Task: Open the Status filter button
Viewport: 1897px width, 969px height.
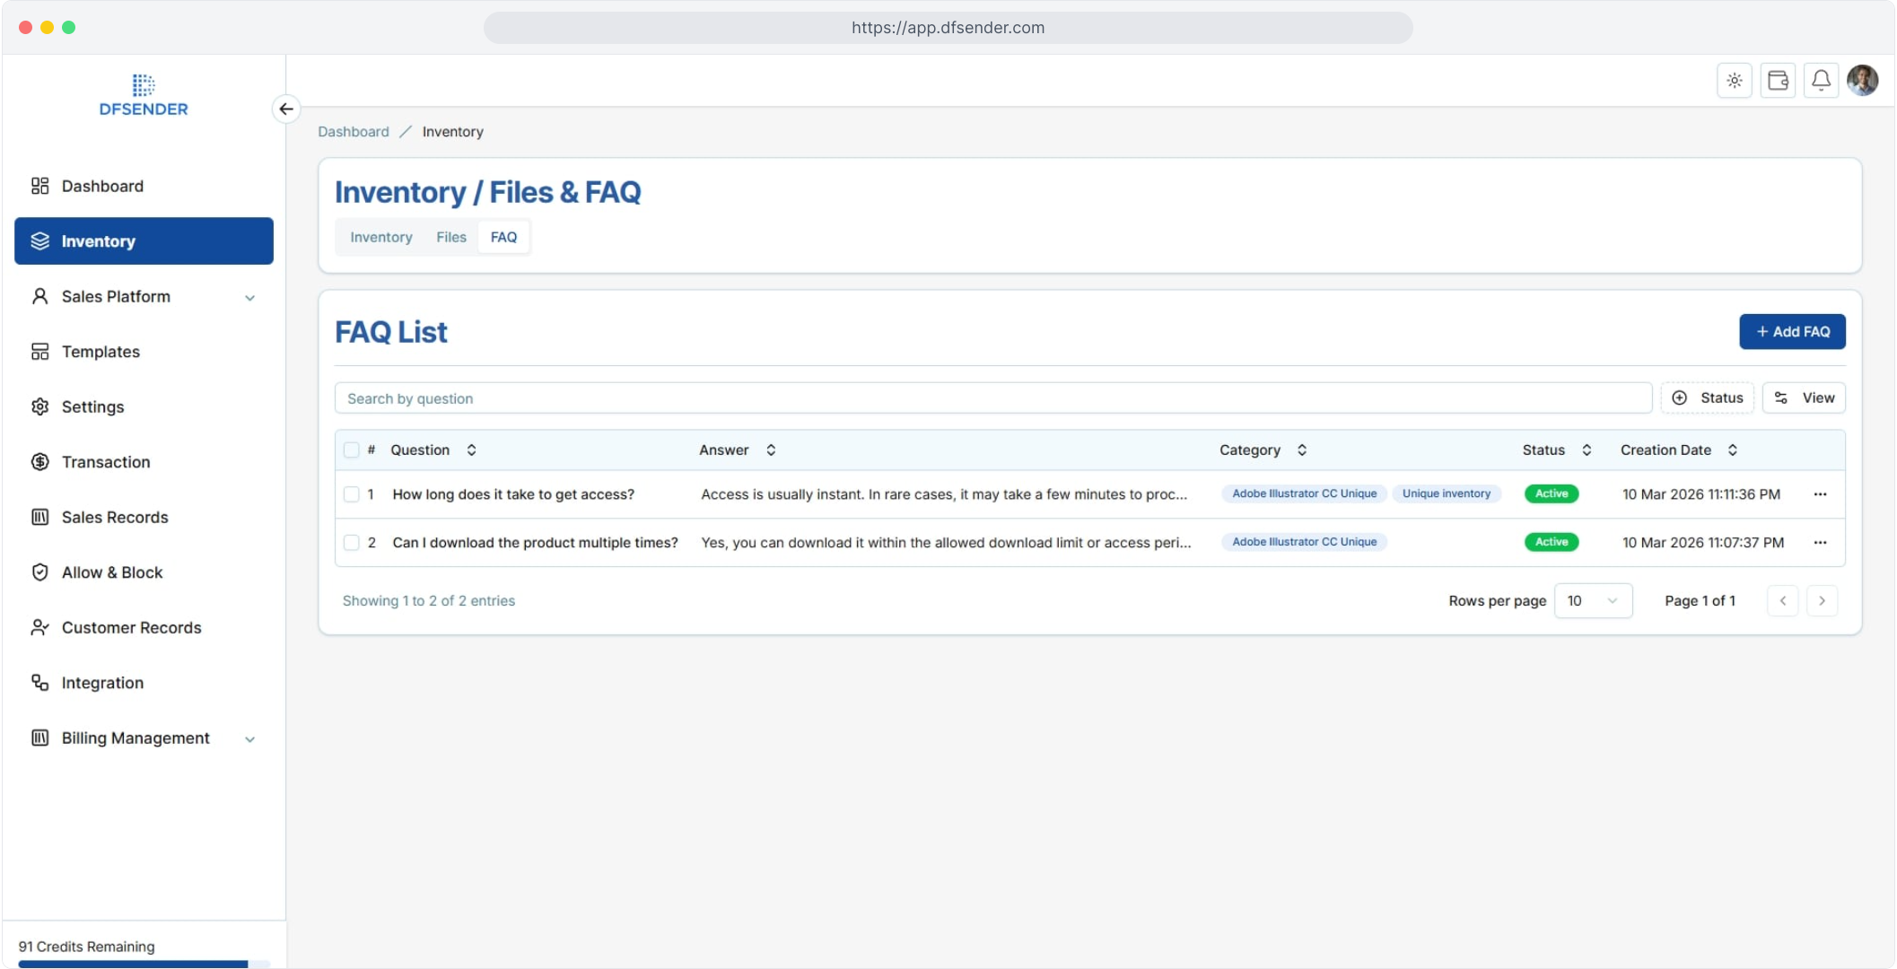Action: [x=1707, y=398]
